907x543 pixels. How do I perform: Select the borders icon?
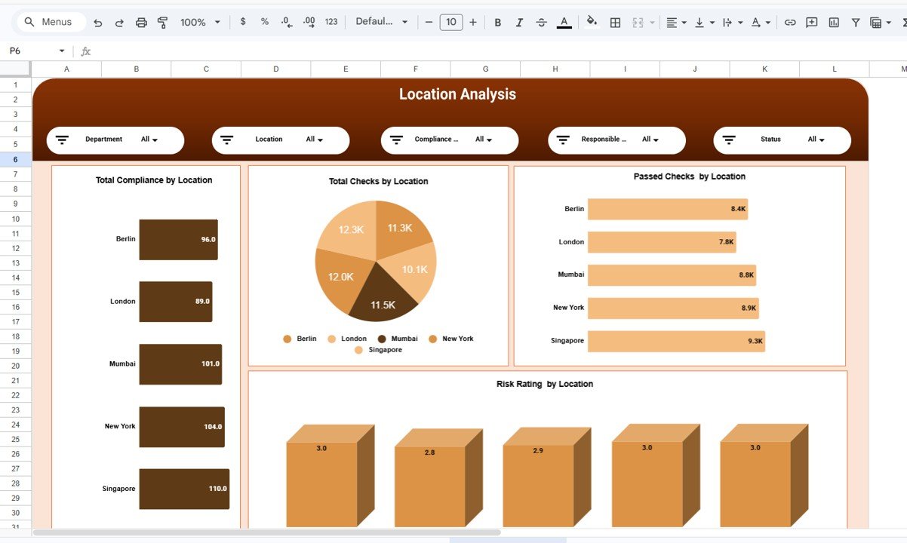click(x=615, y=22)
